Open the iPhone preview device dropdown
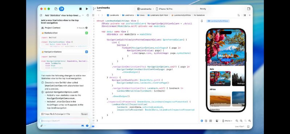 pos(227,121)
